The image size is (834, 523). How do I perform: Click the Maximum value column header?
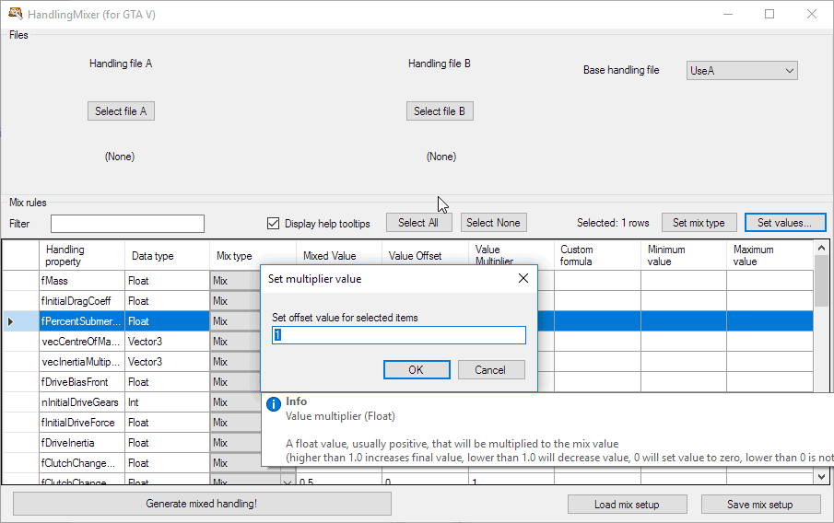click(769, 256)
